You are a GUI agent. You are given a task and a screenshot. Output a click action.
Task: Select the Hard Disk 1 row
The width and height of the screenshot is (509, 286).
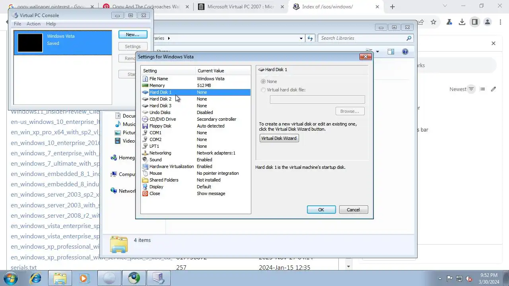[196, 92]
